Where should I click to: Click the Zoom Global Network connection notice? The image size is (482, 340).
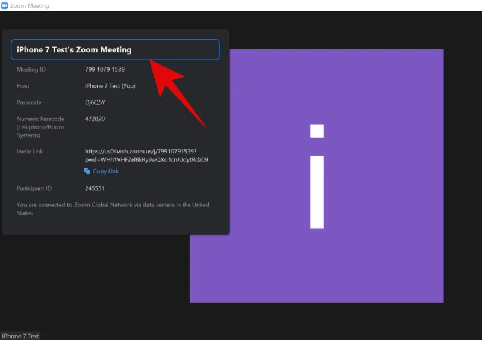point(113,209)
